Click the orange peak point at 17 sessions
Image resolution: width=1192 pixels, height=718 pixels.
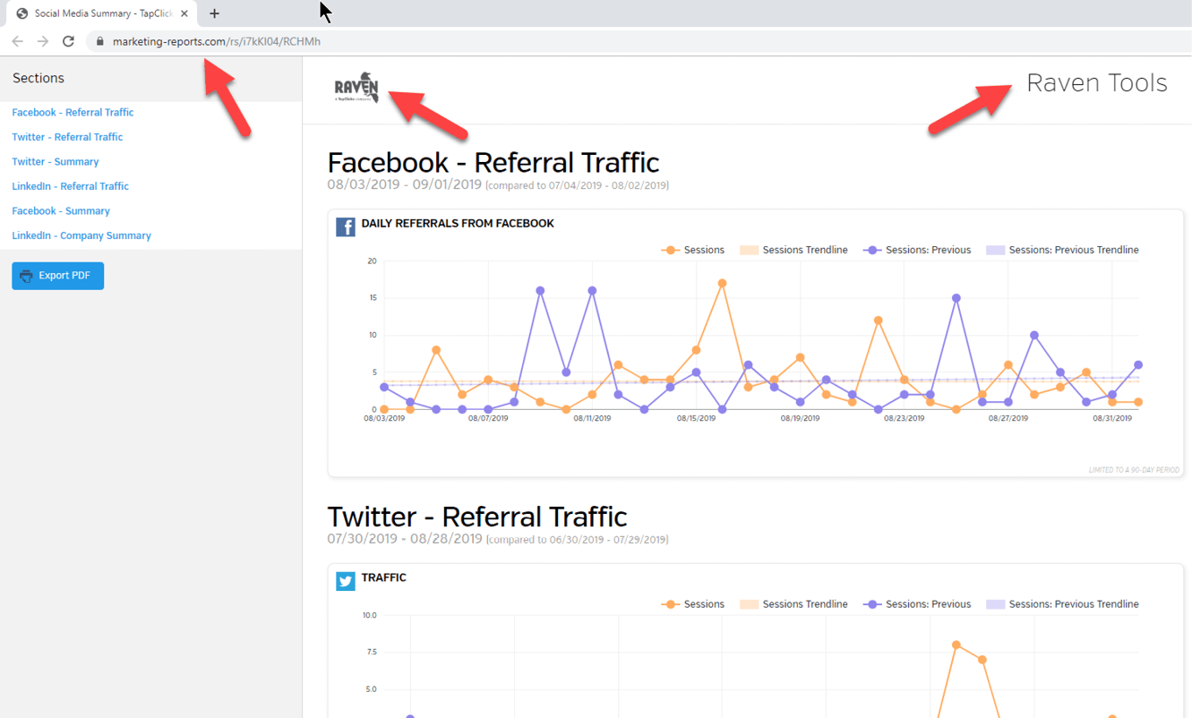coord(722,283)
